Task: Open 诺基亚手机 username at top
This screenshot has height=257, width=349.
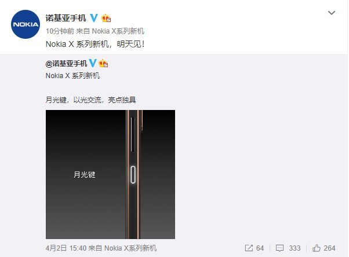Action: click(66, 18)
